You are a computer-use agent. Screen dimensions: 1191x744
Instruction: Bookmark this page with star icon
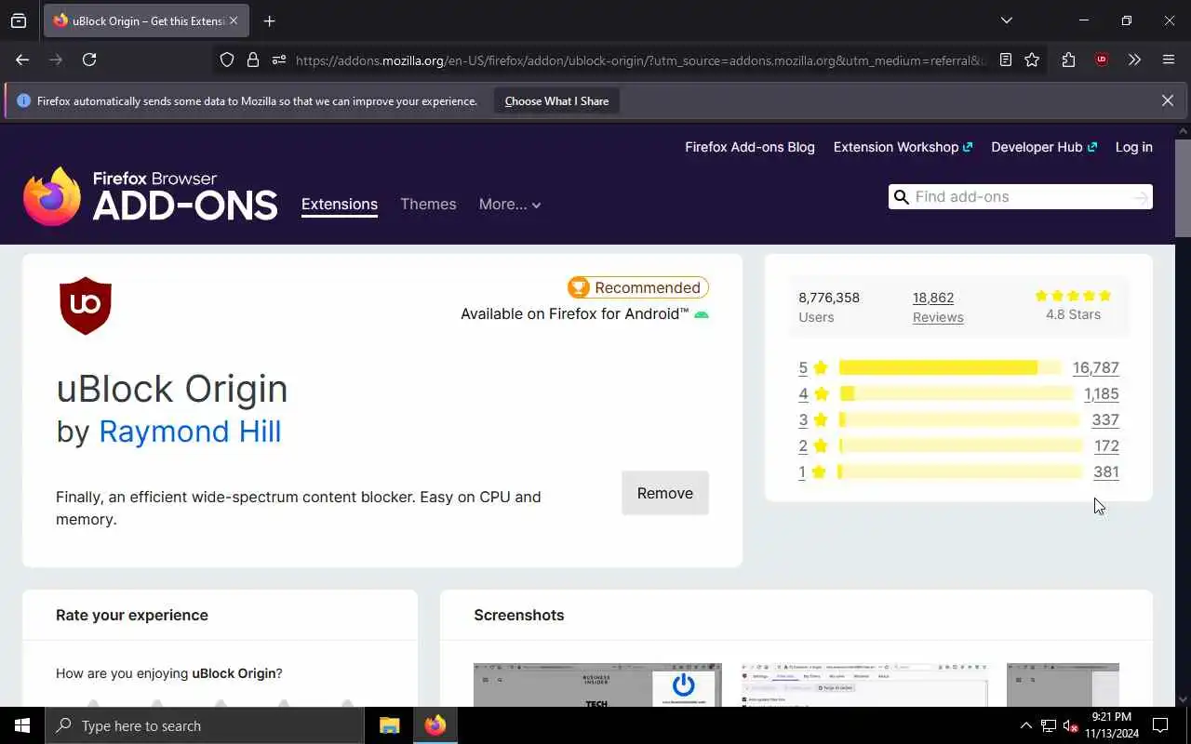1032,60
